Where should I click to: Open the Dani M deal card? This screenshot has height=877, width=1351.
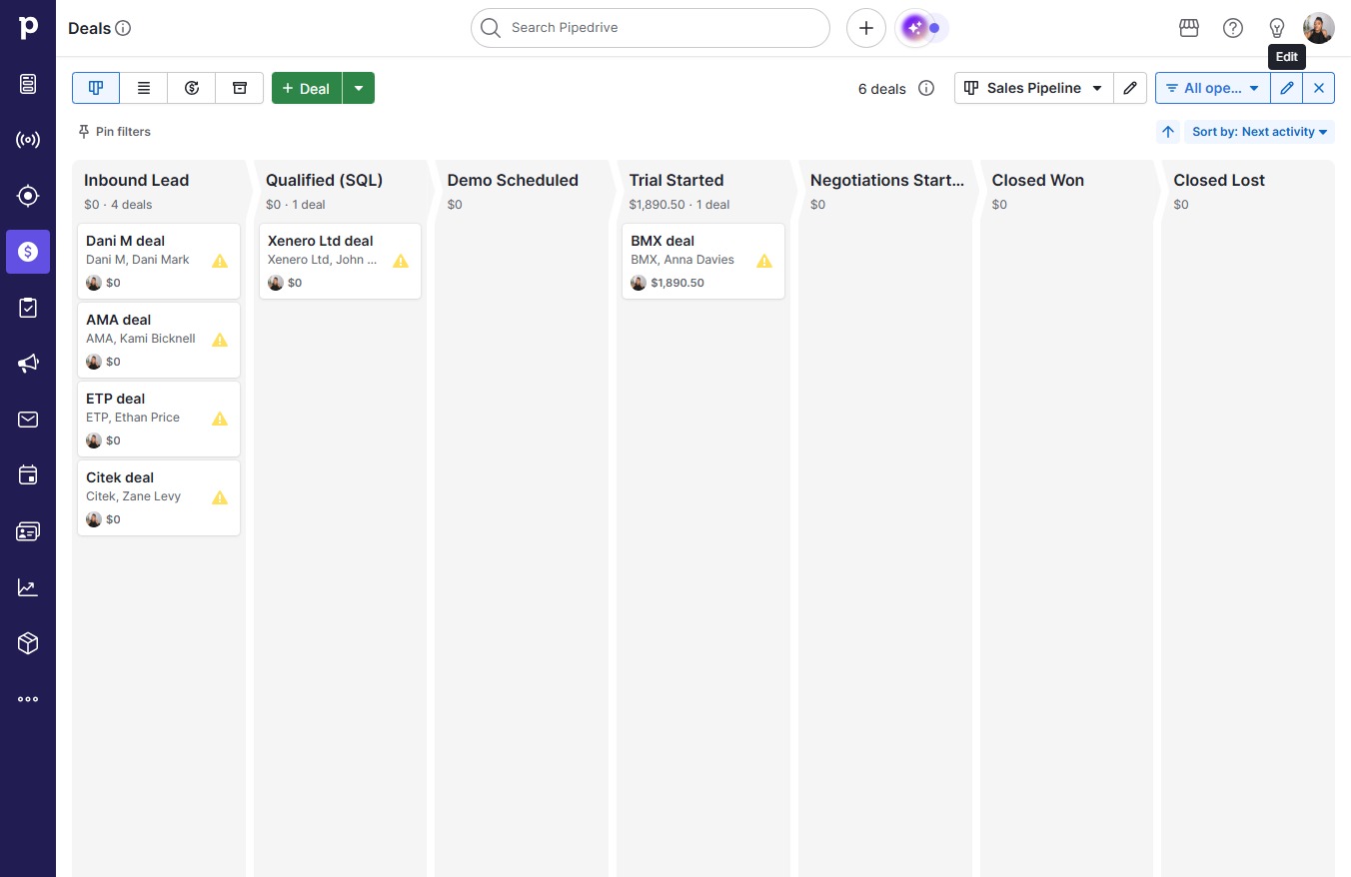click(x=159, y=261)
